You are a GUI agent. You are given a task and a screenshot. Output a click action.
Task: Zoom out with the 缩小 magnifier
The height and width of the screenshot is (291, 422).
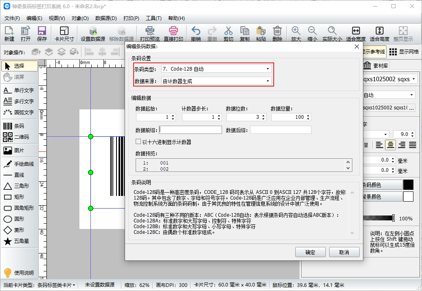click(312, 34)
